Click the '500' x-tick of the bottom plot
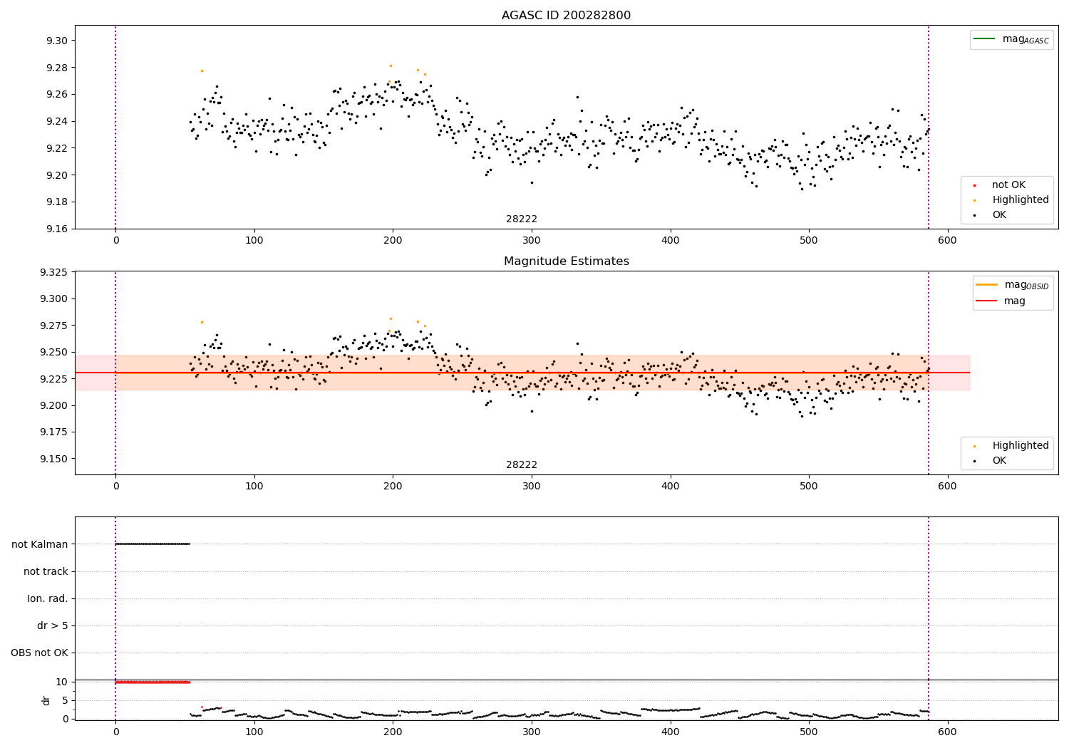Screen dimensions: 1069x748 pyautogui.click(x=808, y=731)
